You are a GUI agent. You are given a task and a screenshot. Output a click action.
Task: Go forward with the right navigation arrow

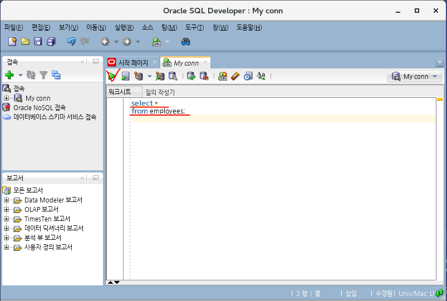click(126, 42)
